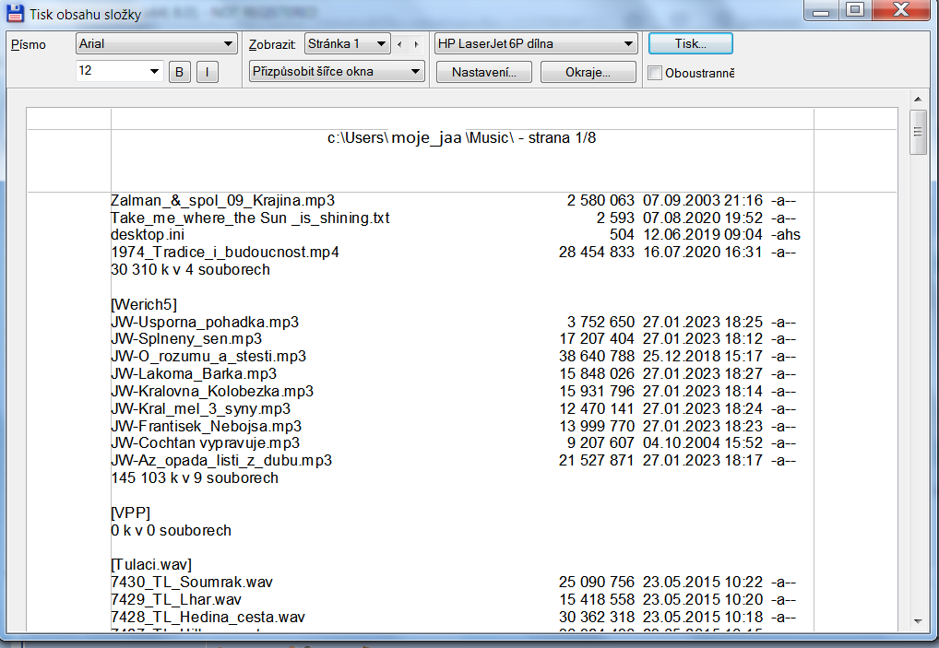Toggle italic font with the I button

(208, 72)
